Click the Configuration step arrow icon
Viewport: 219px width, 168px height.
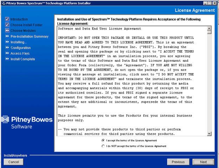pos(7,48)
